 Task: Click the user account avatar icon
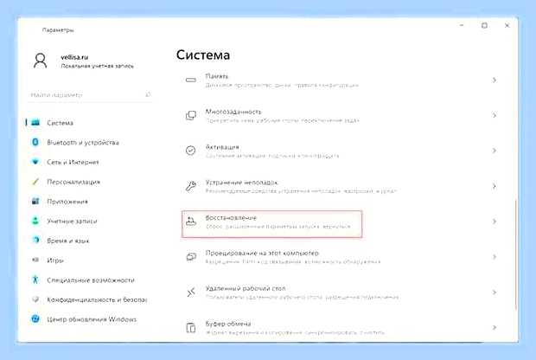pyautogui.click(x=41, y=61)
